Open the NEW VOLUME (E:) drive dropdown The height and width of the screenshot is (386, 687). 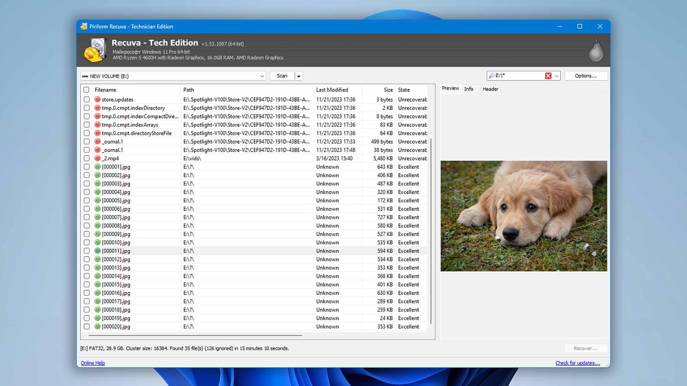[262, 76]
